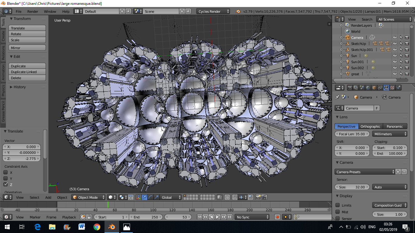The height and width of the screenshot is (233, 415).
Task: Uncheck the Z constraint axis checkbox
Action: click(x=5, y=184)
